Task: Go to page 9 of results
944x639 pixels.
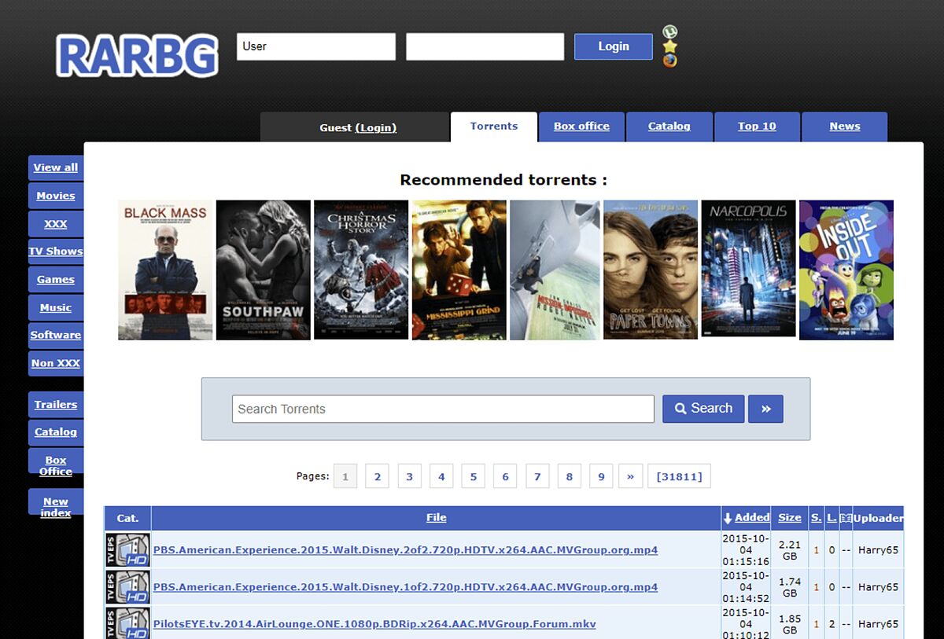Action: tap(601, 476)
